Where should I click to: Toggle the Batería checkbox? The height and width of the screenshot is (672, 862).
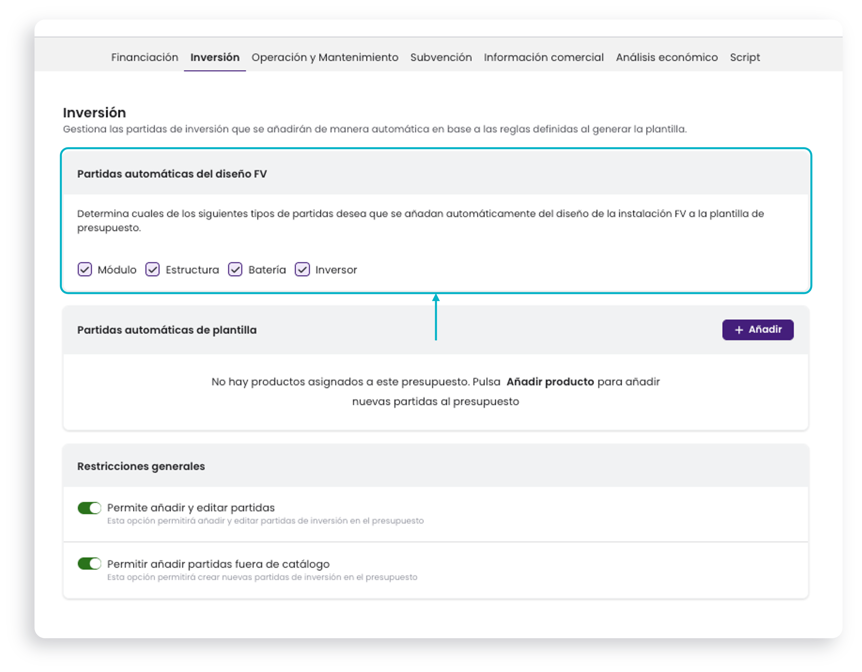coord(235,269)
